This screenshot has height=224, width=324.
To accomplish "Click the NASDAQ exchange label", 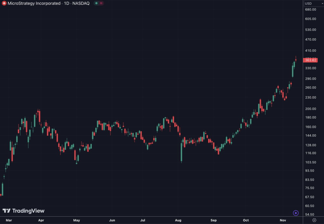I will click(x=81, y=3).
